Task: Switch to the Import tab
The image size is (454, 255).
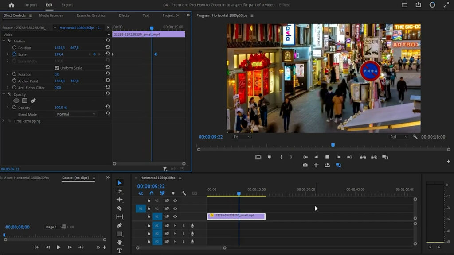Action: [31, 5]
